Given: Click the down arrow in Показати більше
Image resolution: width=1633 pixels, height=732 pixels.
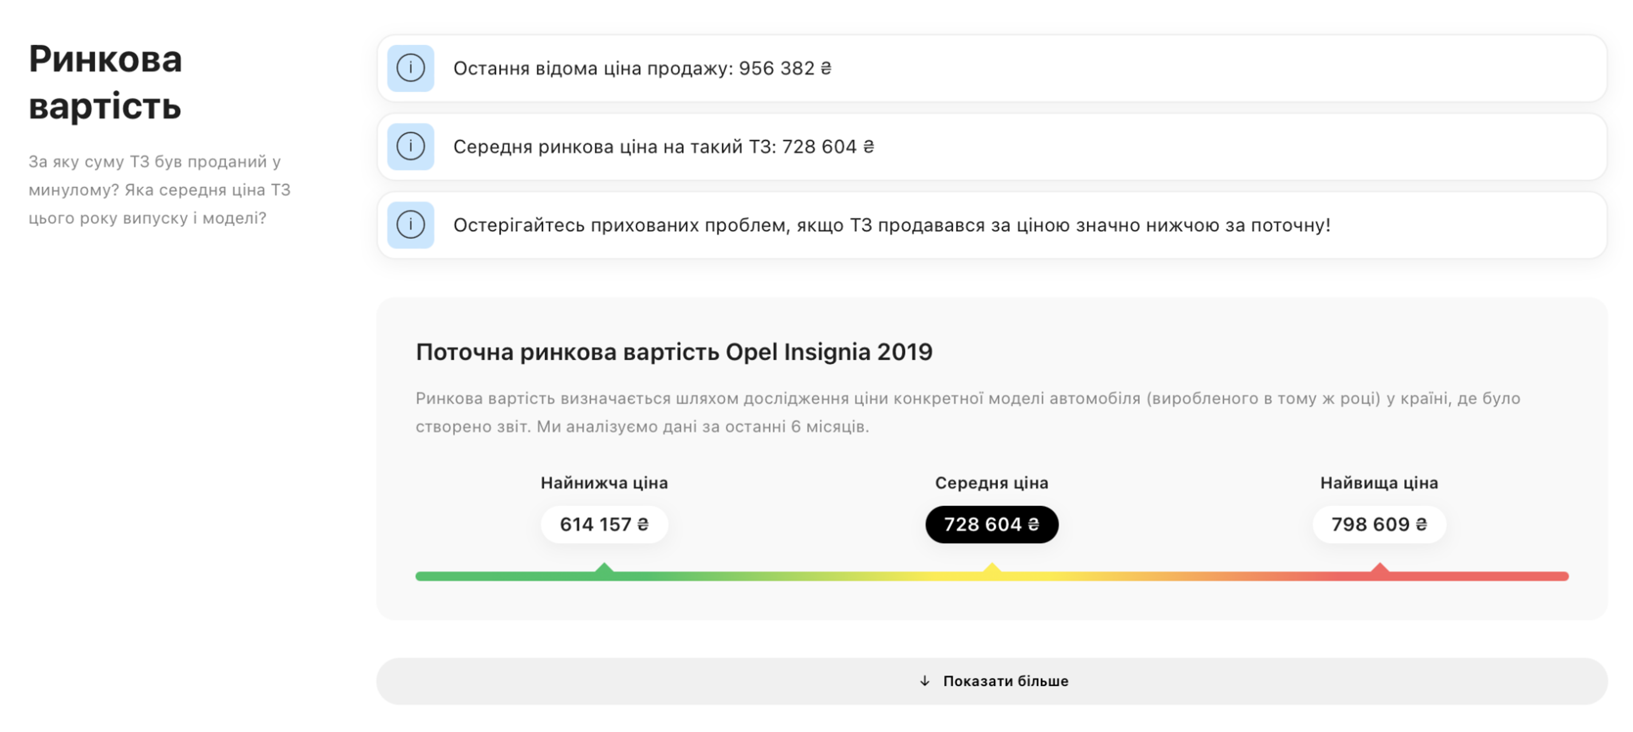Looking at the screenshot, I should pos(924,681).
